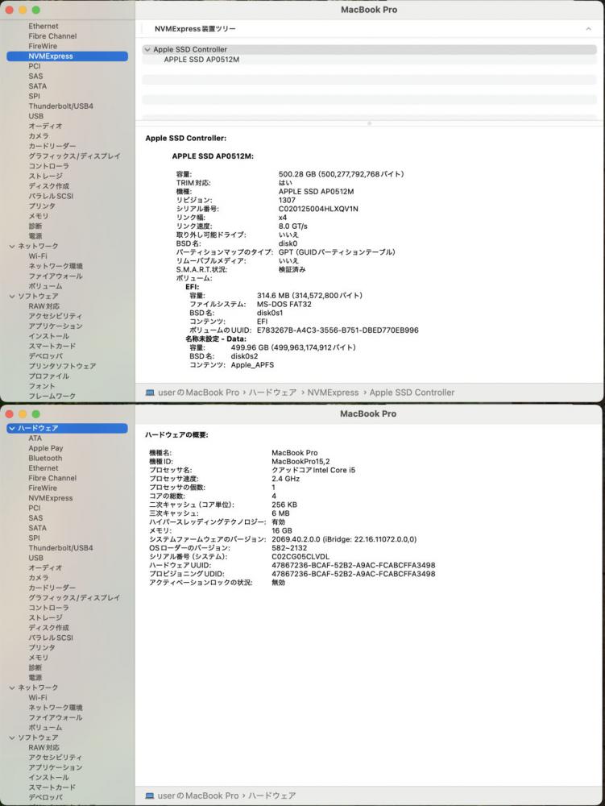Collapse ネットワーク group in bottom window sidebar
This screenshot has width=605, height=806.
click(x=12, y=688)
